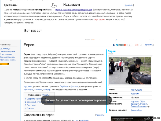Open infobox language link 'иврит'

coord(133,90)
